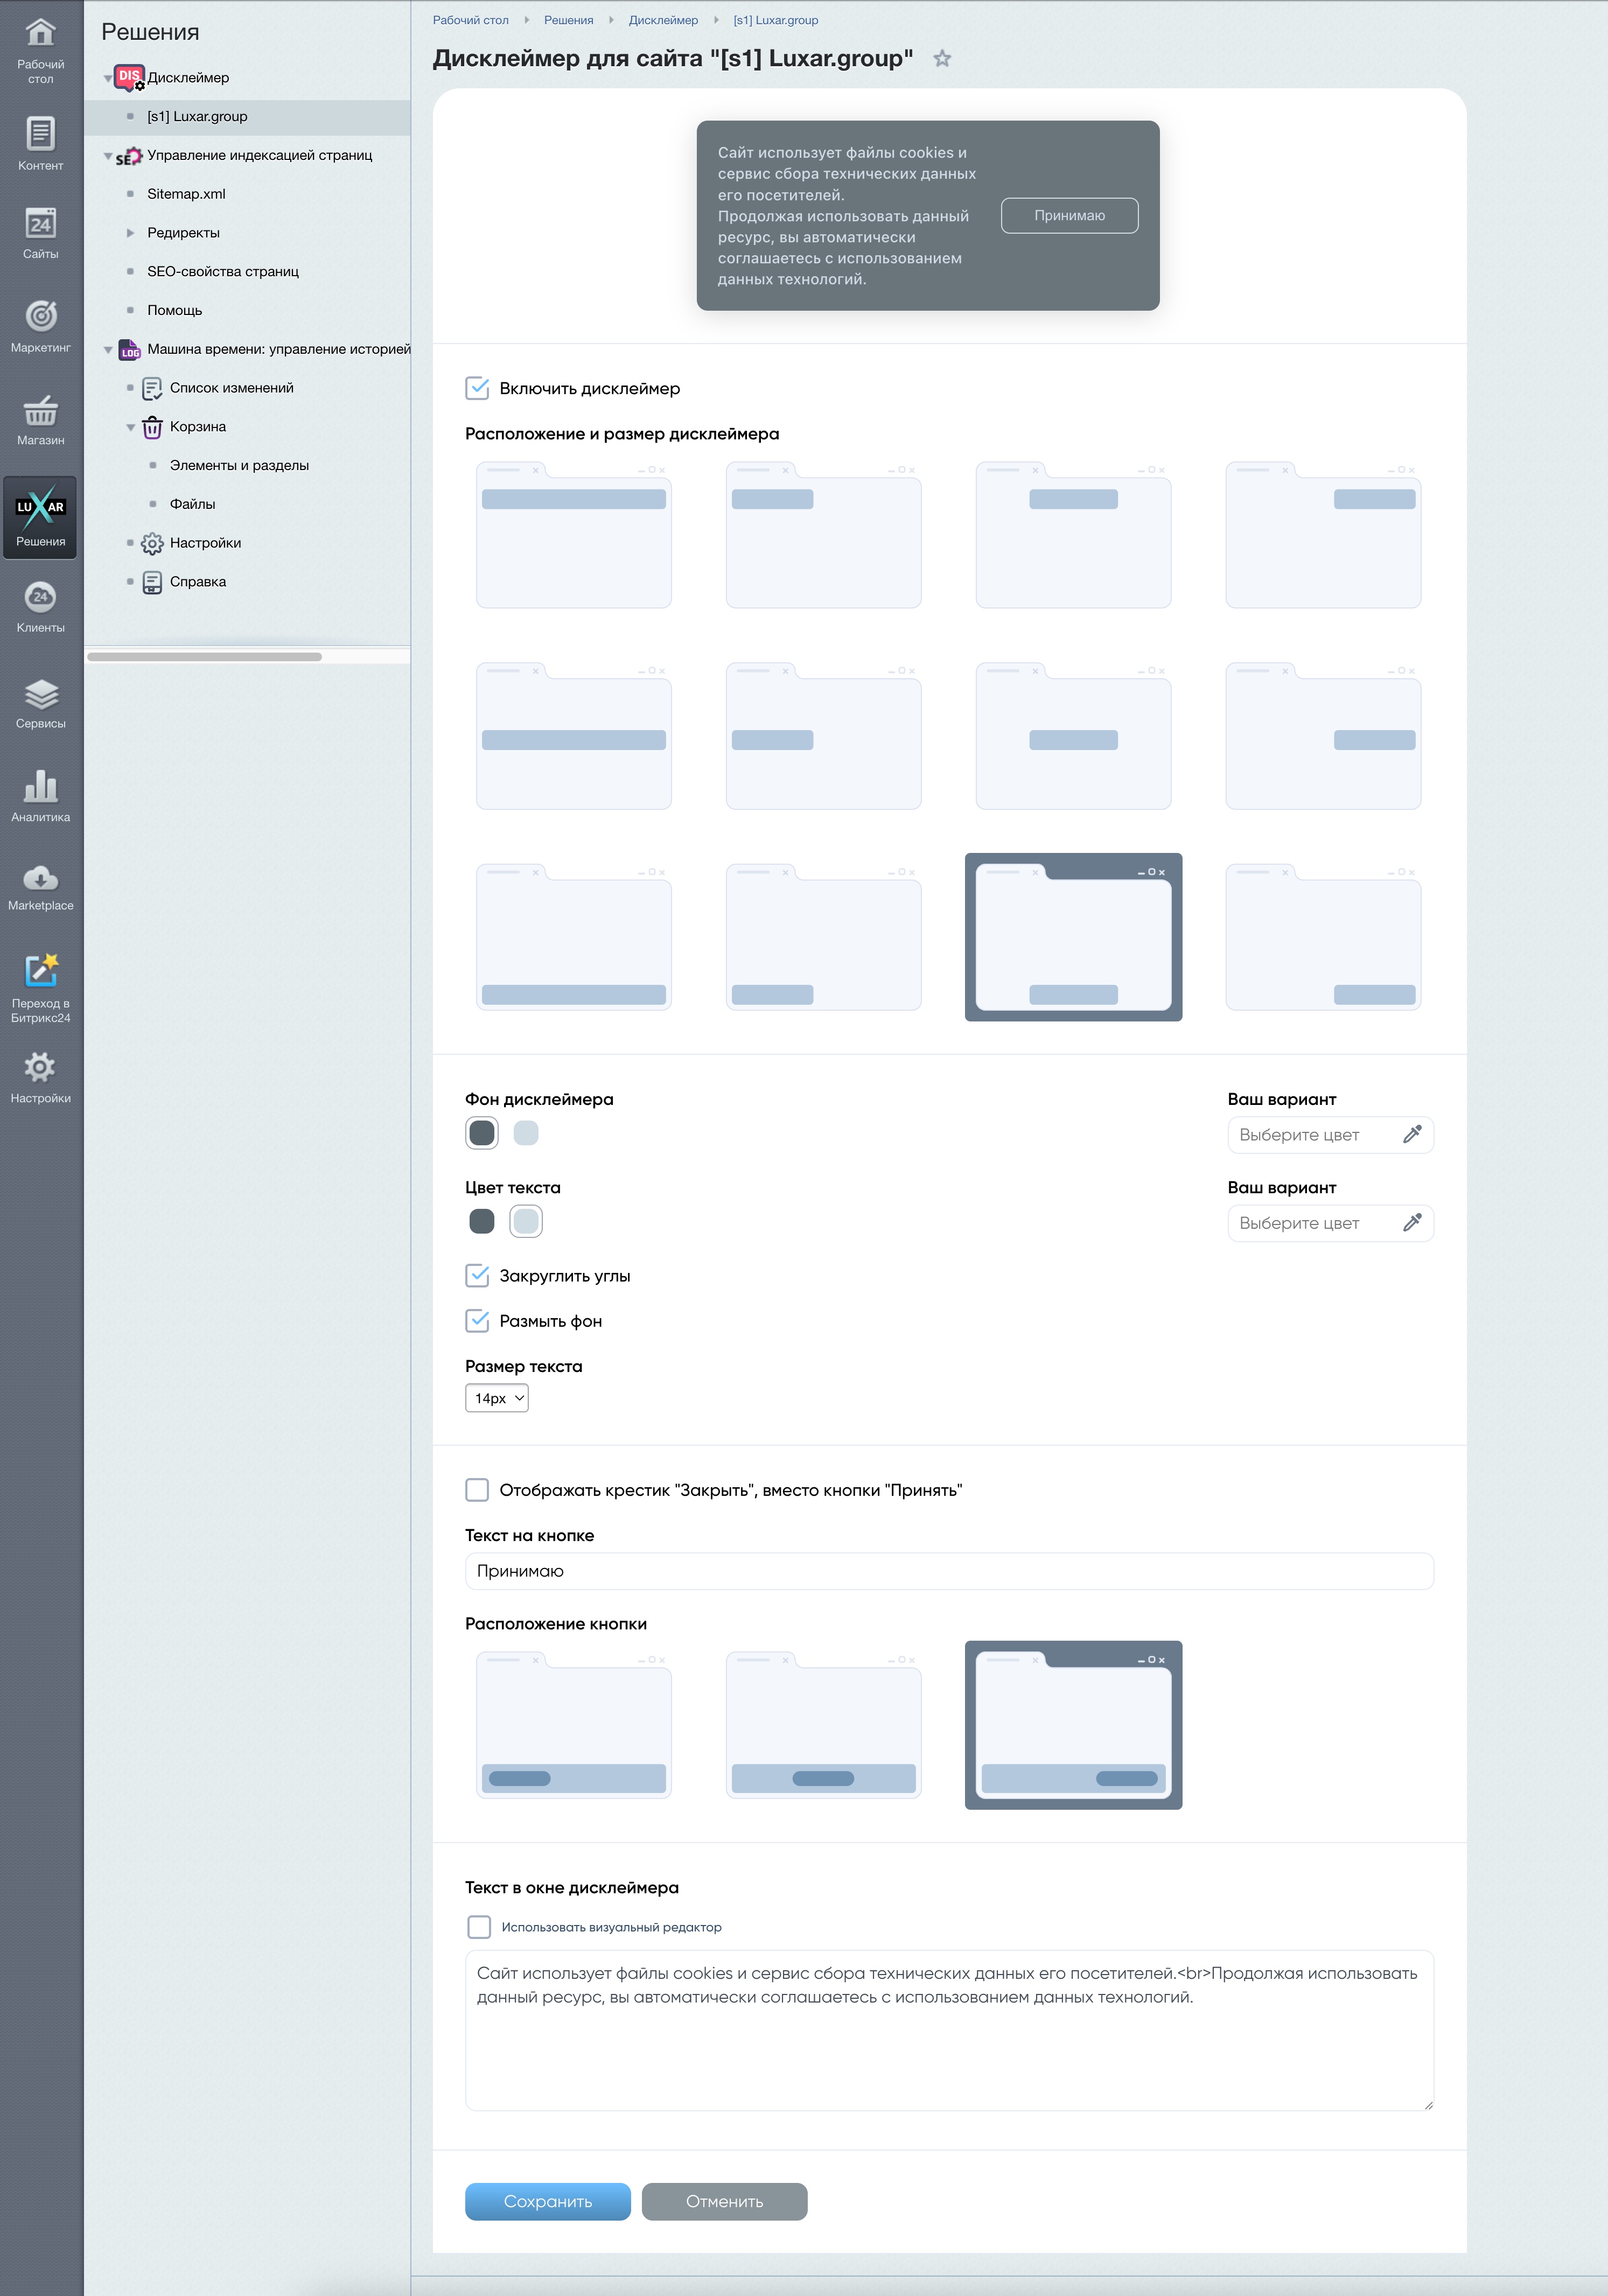This screenshot has width=1608, height=2296.
Task: Click the Сервисы layers icon
Action: tap(40, 695)
